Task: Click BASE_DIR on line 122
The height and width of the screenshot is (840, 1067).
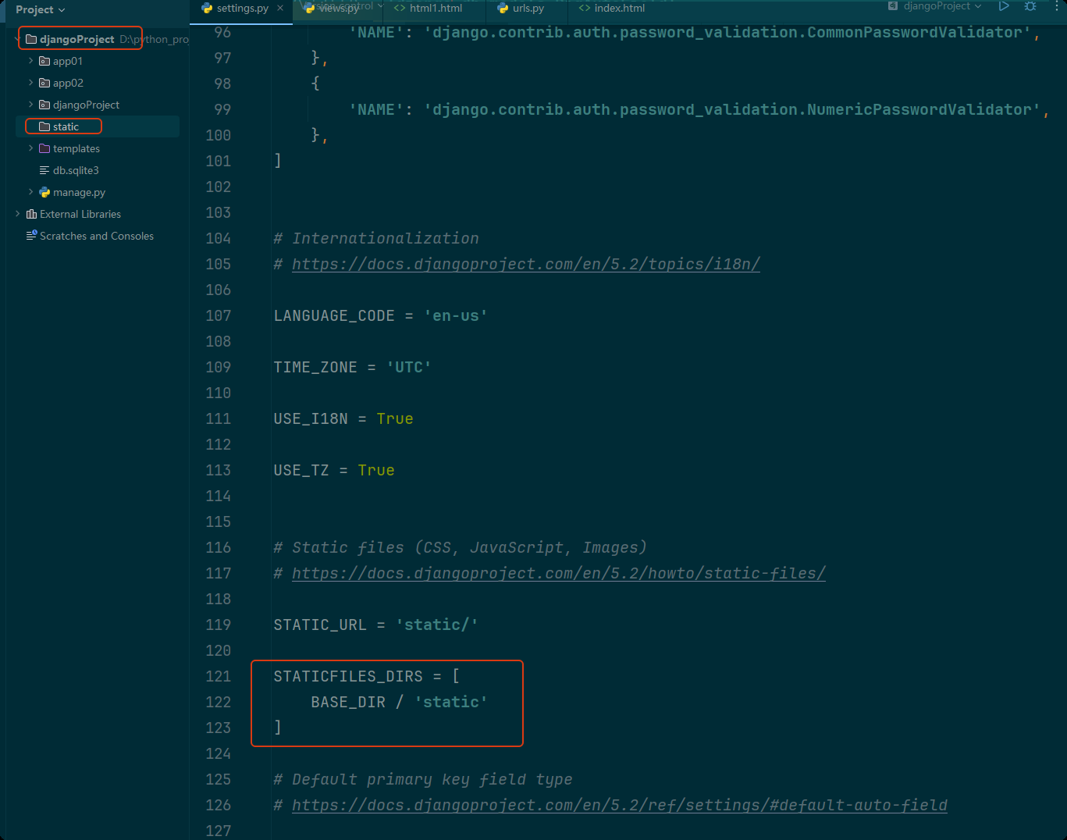Action: [348, 702]
